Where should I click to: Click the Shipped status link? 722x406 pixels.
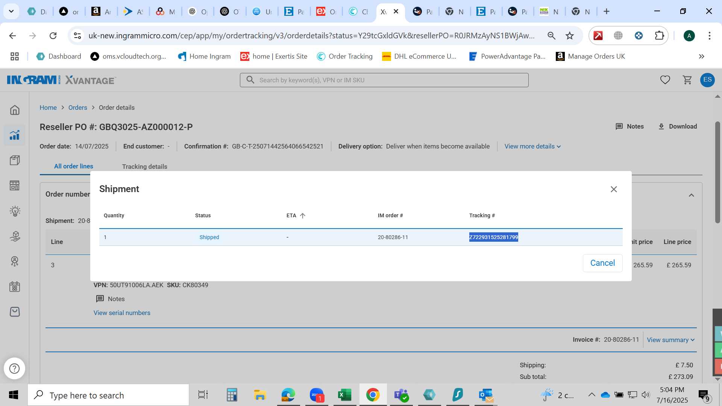[209, 237]
